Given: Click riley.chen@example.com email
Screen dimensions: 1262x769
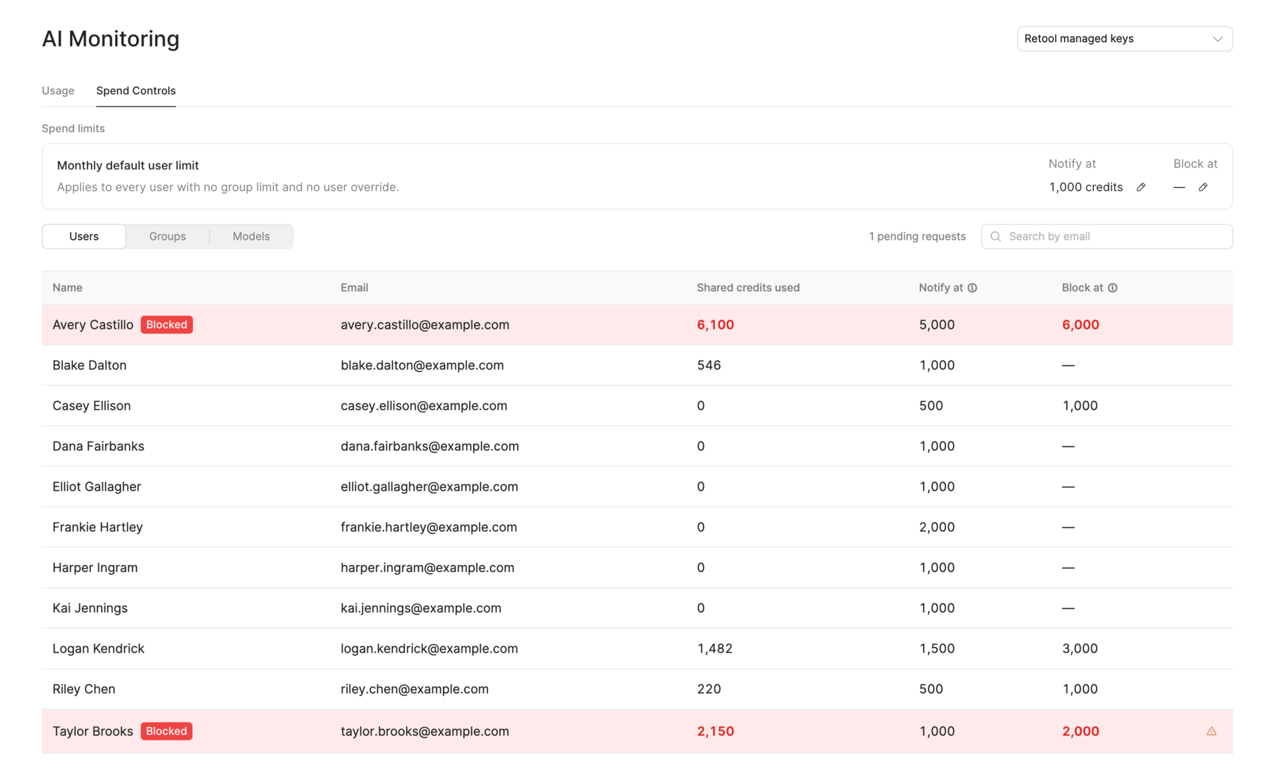Looking at the screenshot, I should coord(414,689).
